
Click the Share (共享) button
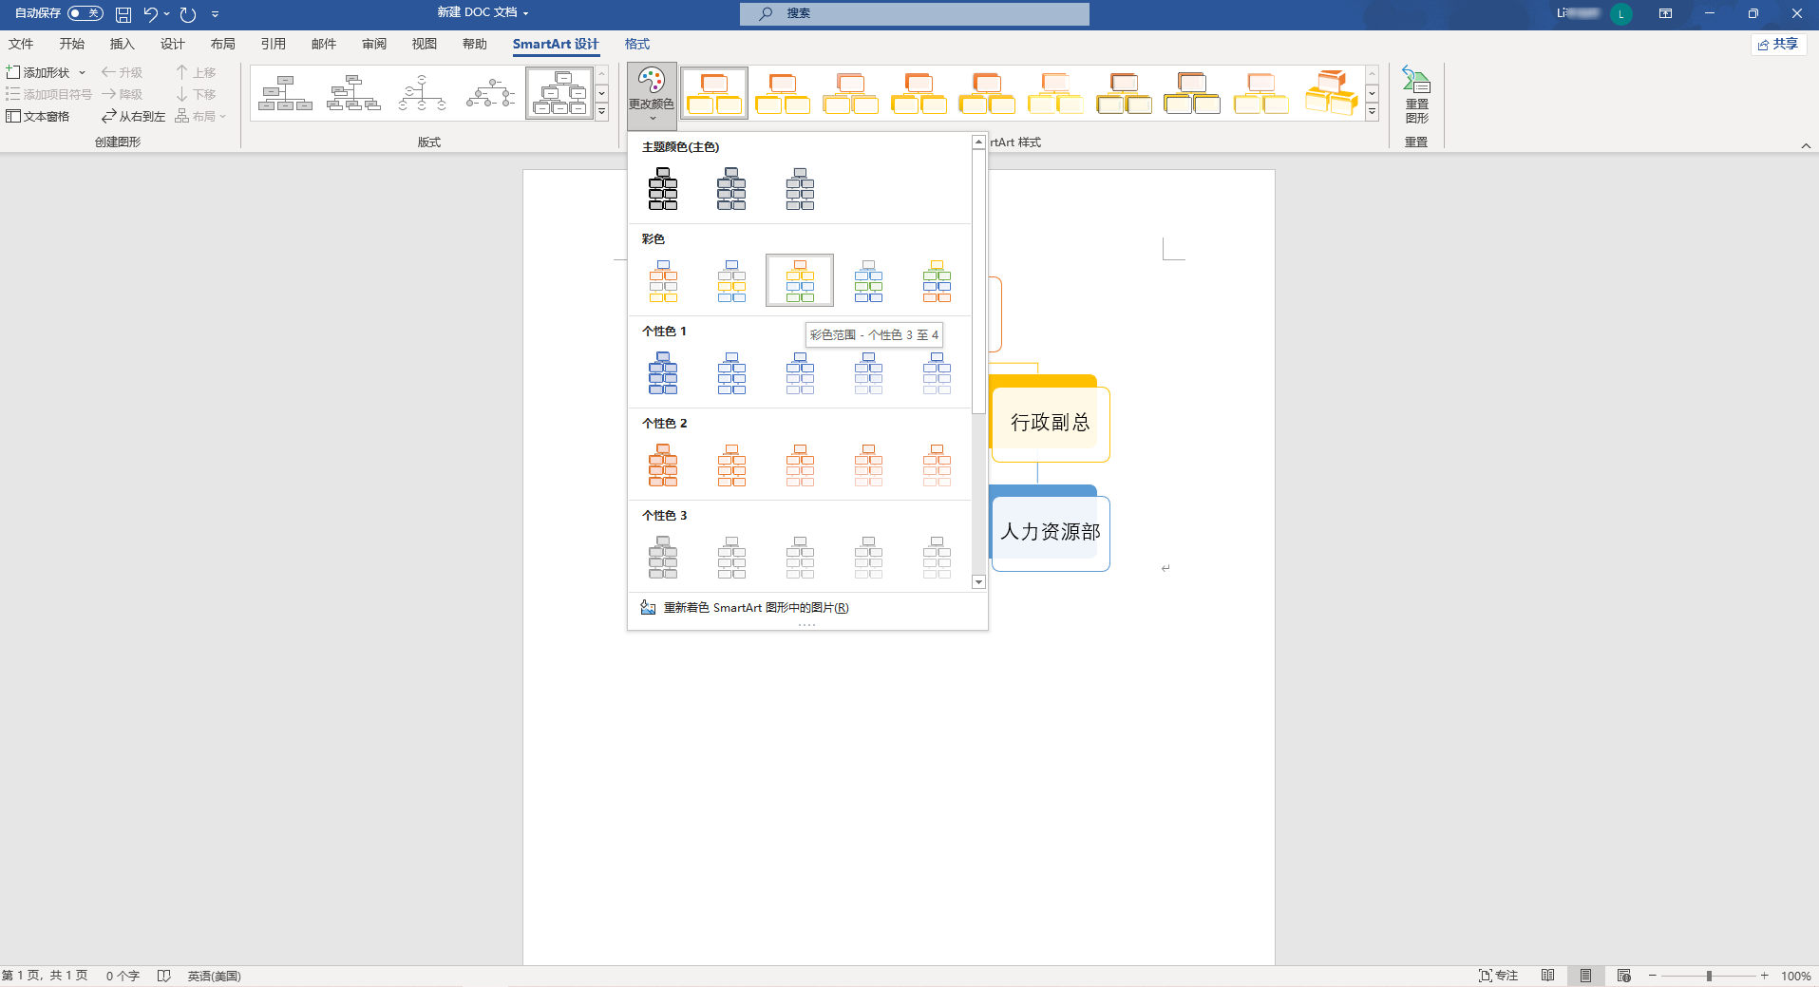(1777, 44)
